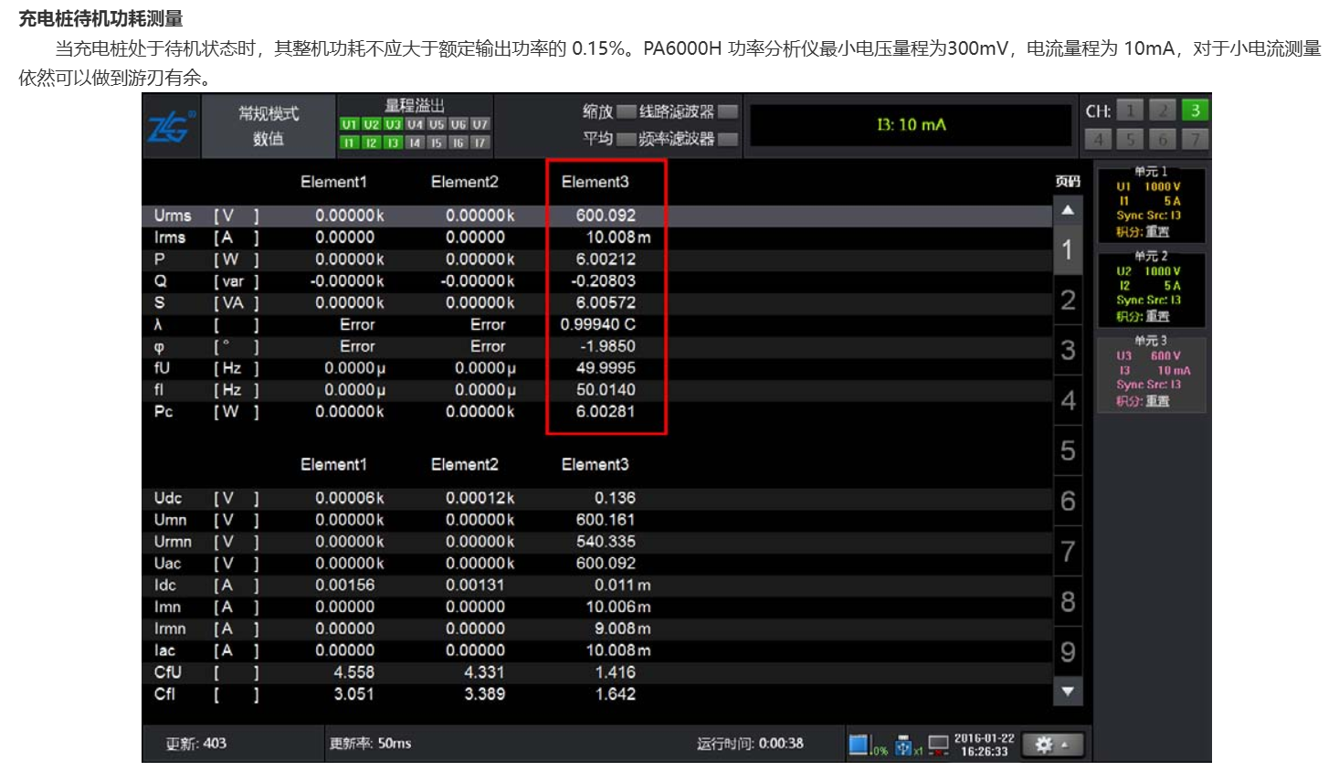Go up one page with arrow
Image resolution: width=1339 pixels, height=771 pixels.
[1068, 210]
